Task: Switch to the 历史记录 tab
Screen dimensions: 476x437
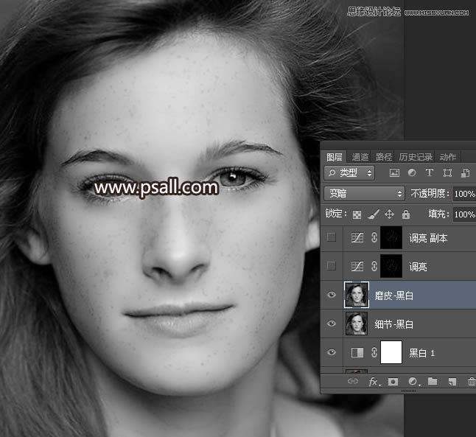Action: coord(416,157)
